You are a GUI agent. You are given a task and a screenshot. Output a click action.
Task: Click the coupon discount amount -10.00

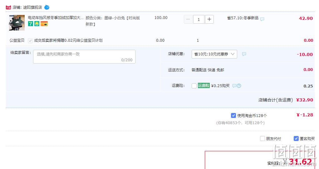click(x=305, y=54)
